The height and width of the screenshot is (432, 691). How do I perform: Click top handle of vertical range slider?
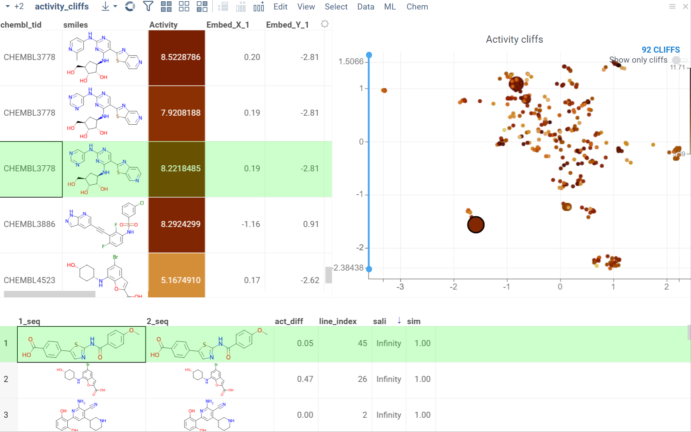369,55
